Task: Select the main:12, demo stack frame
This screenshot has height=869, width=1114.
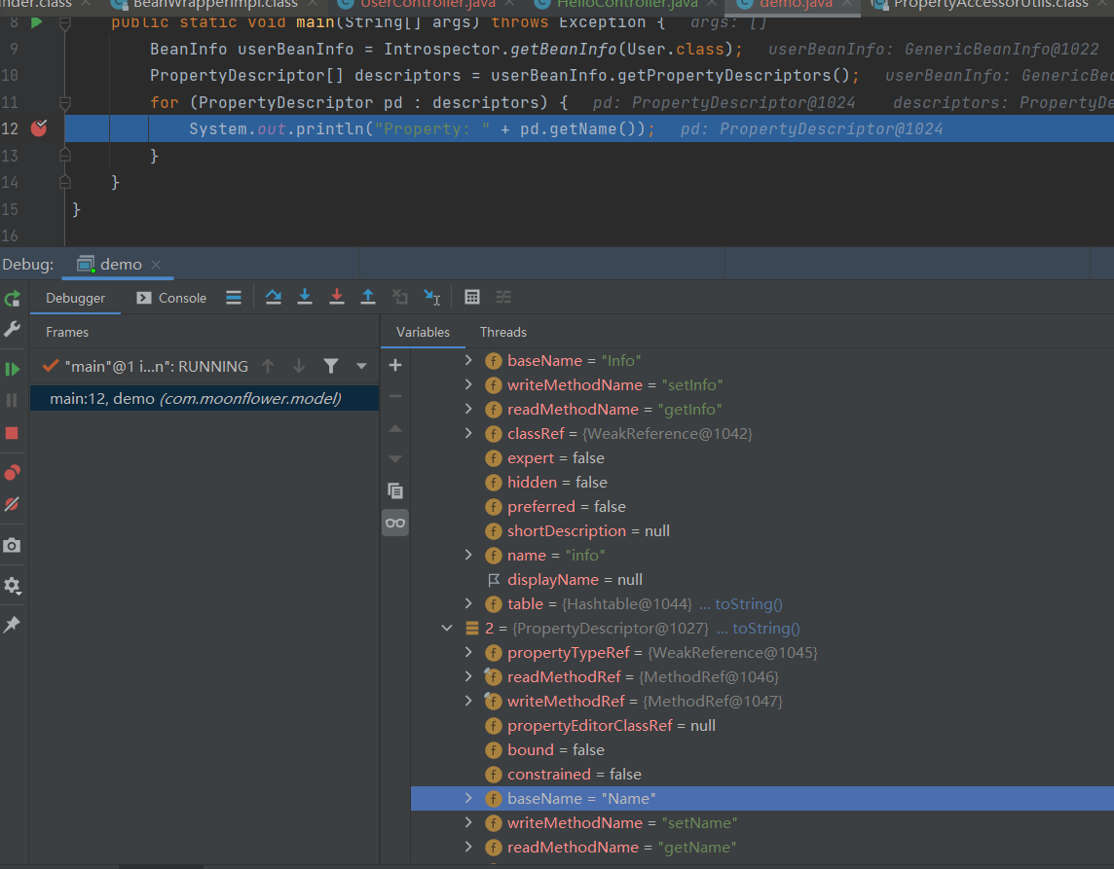Action: tap(195, 398)
